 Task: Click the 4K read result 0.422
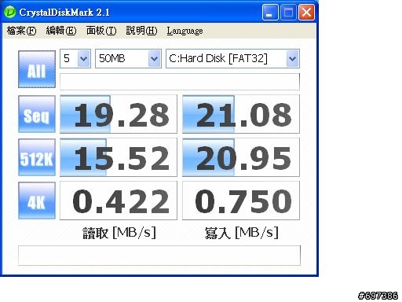coord(119,201)
